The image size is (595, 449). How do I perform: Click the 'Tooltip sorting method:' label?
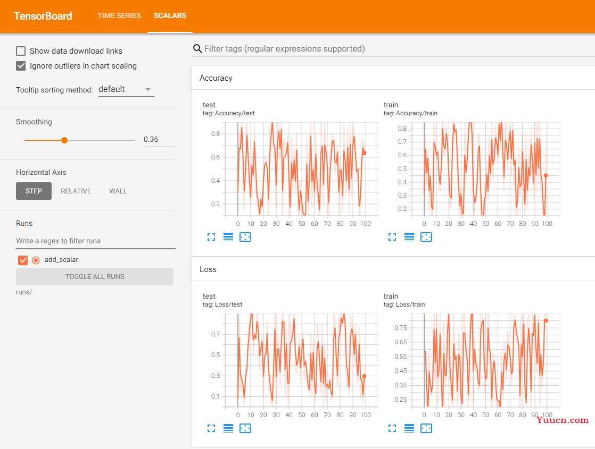pyautogui.click(x=54, y=90)
